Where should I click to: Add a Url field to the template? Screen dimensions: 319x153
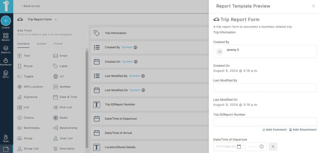tap(59, 76)
